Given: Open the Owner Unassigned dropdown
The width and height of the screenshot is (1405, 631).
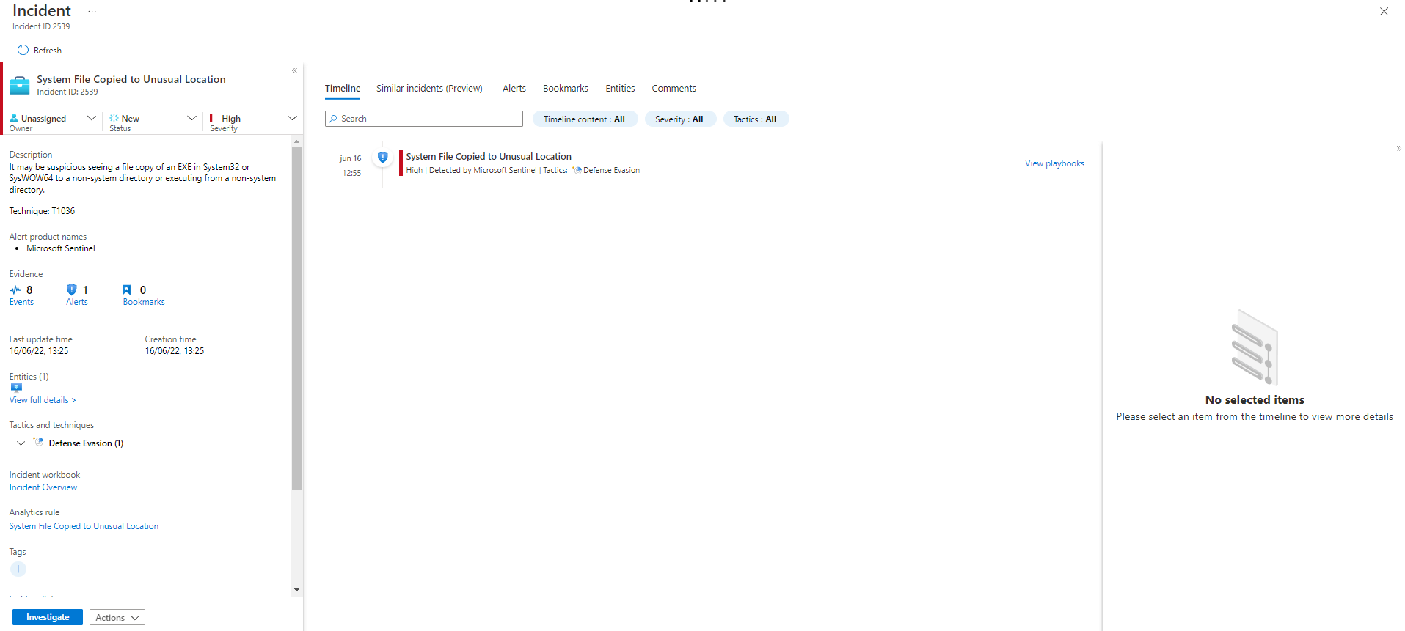Looking at the screenshot, I should (91, 118).
